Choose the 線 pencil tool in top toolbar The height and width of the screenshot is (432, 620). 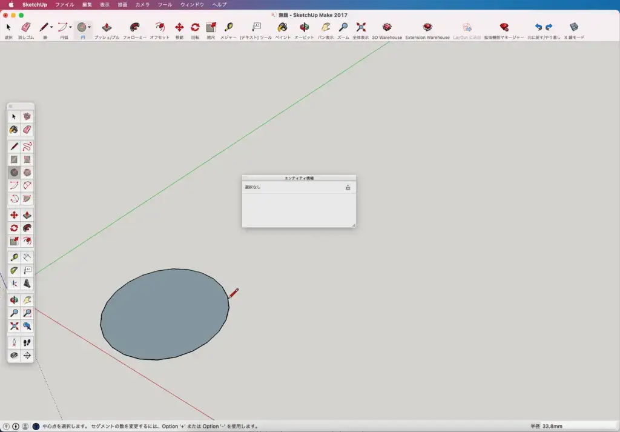point(44,27)
